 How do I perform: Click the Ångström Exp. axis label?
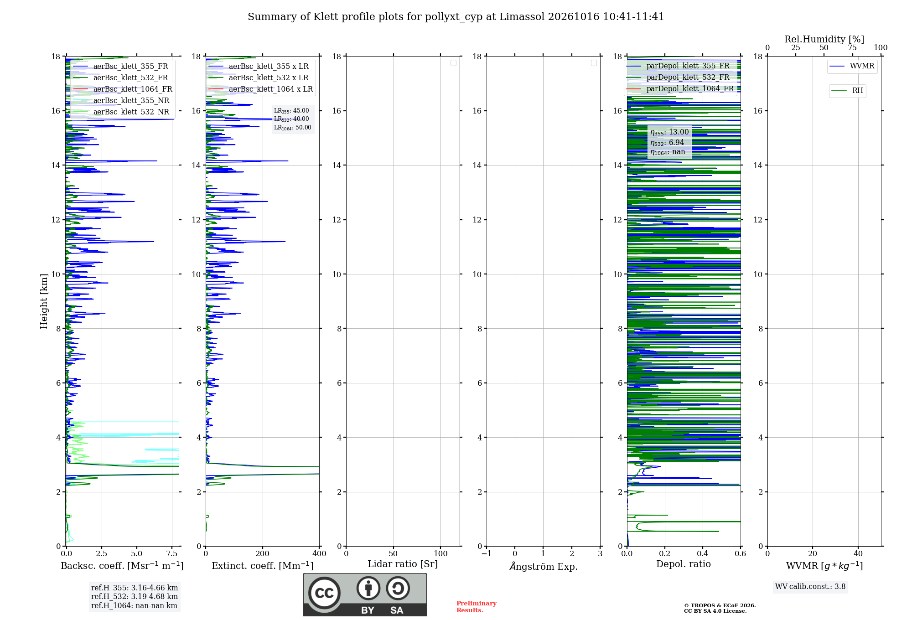(544, 566)
